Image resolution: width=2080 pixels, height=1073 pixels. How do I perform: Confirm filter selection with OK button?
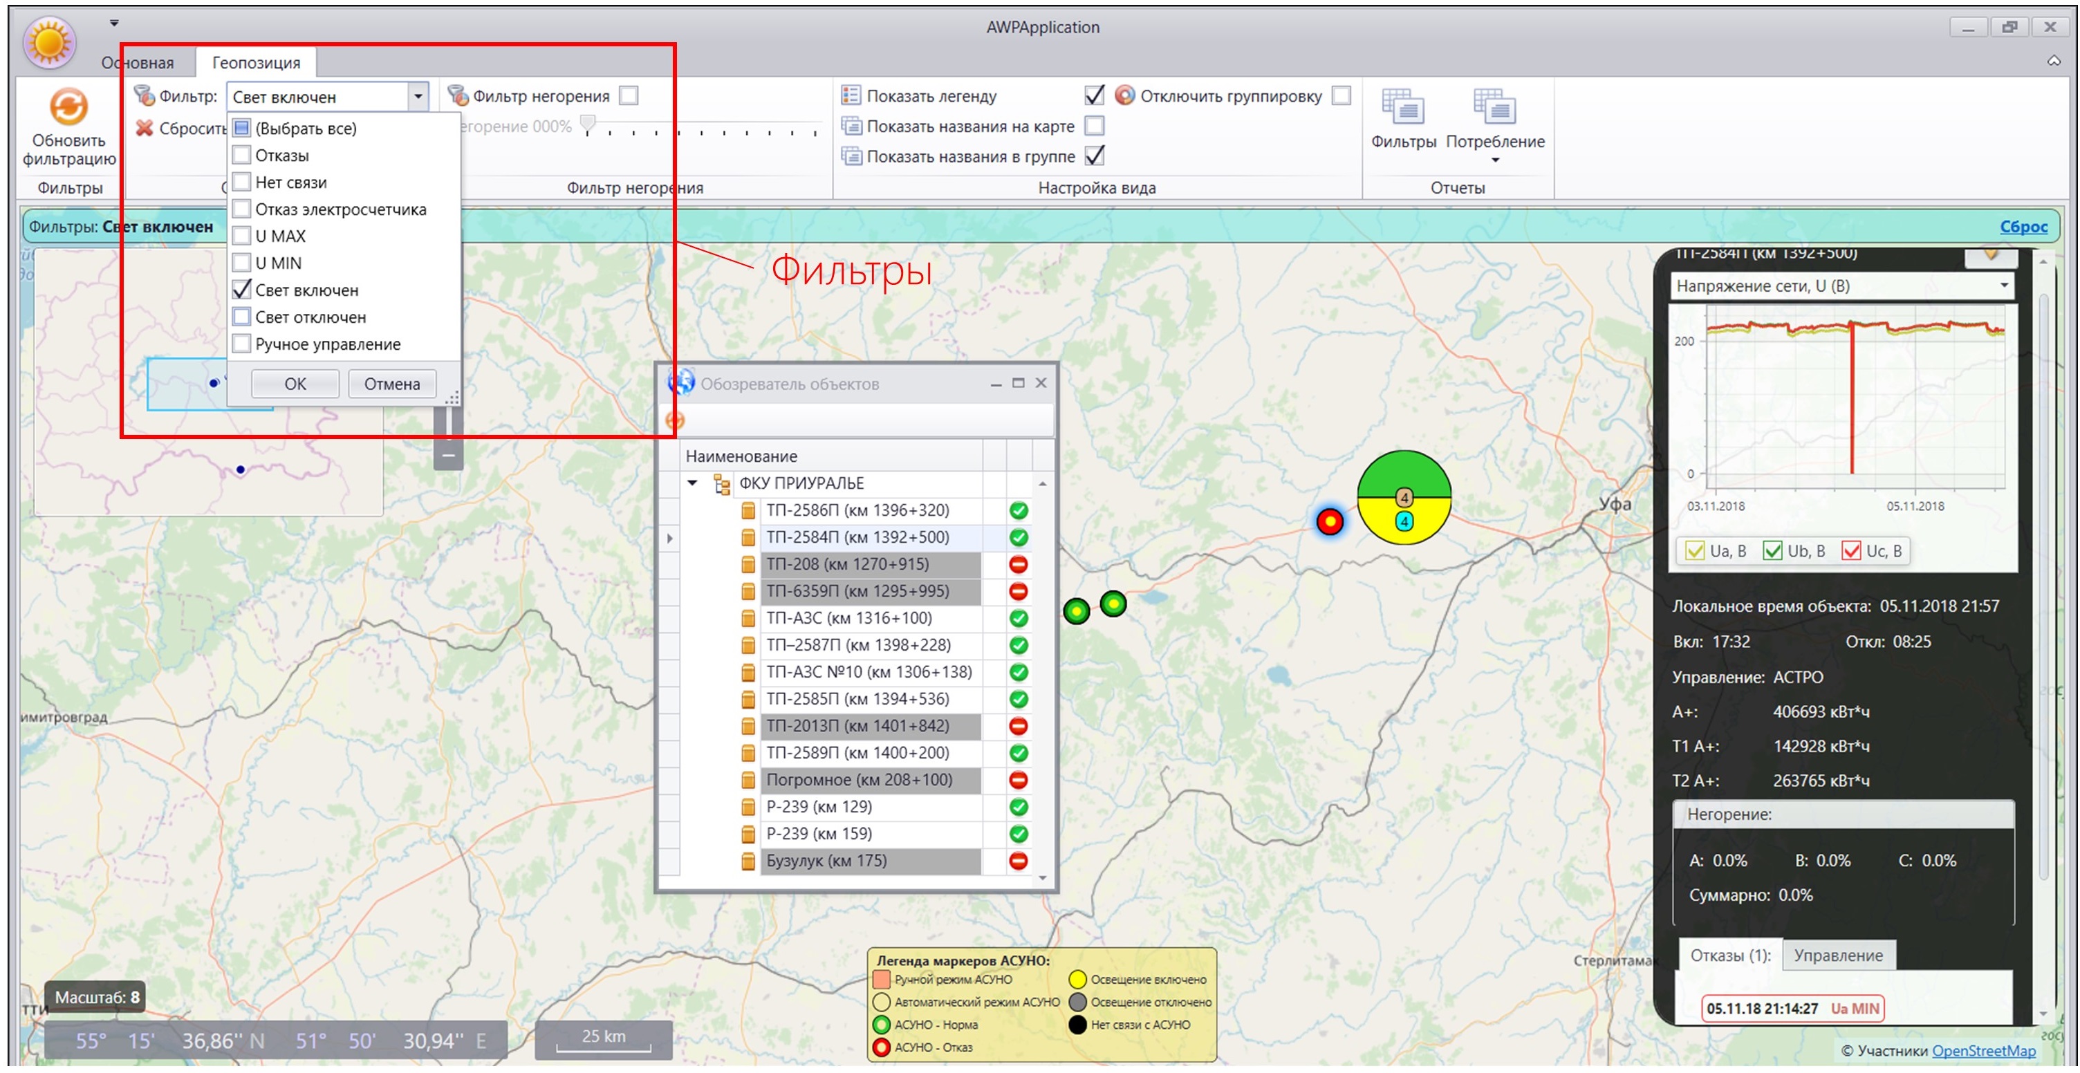click(x=295, y=384)
